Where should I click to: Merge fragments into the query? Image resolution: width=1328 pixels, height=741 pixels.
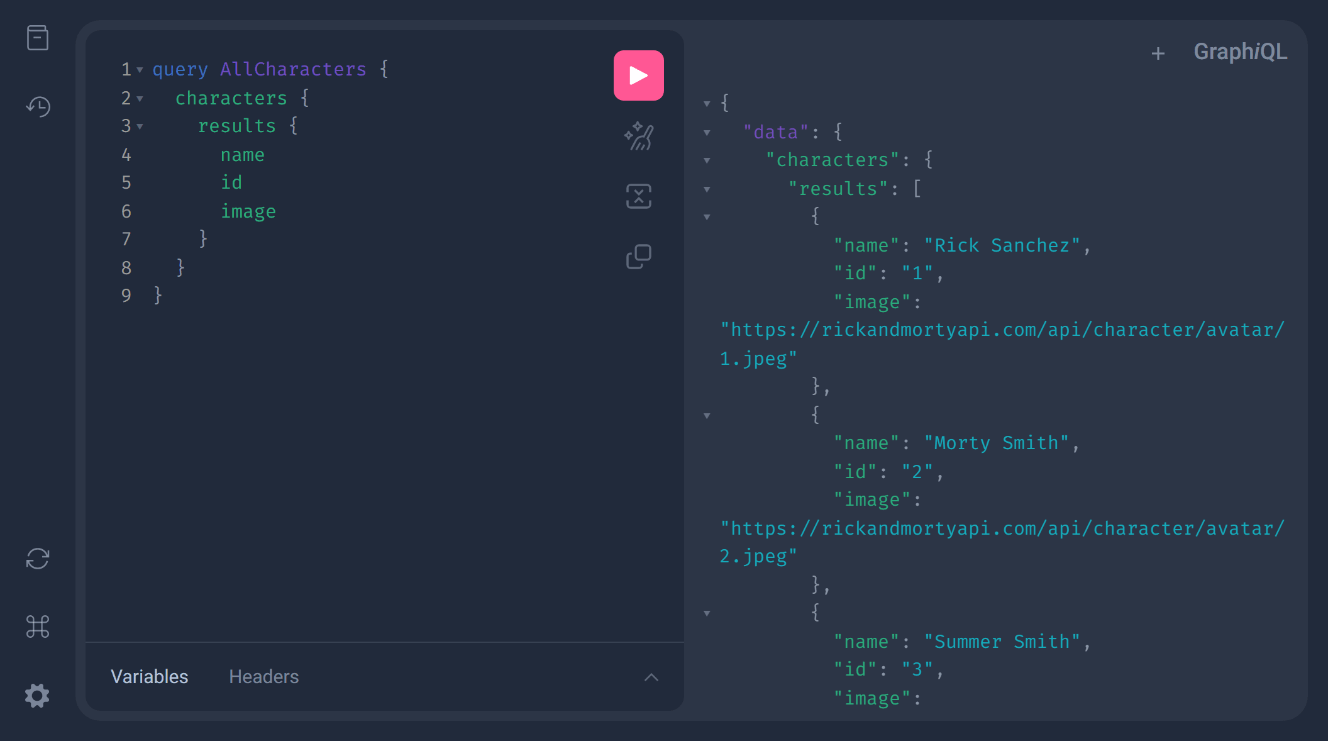pos(638,196)
